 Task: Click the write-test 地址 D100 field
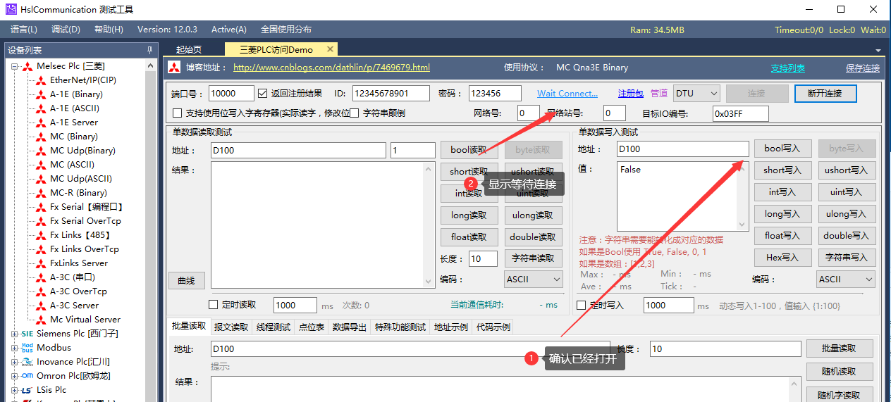[x=682, y=149]
